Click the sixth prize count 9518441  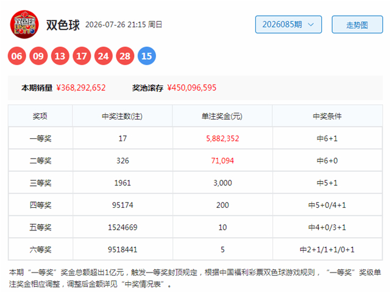(x=122, y=249)
